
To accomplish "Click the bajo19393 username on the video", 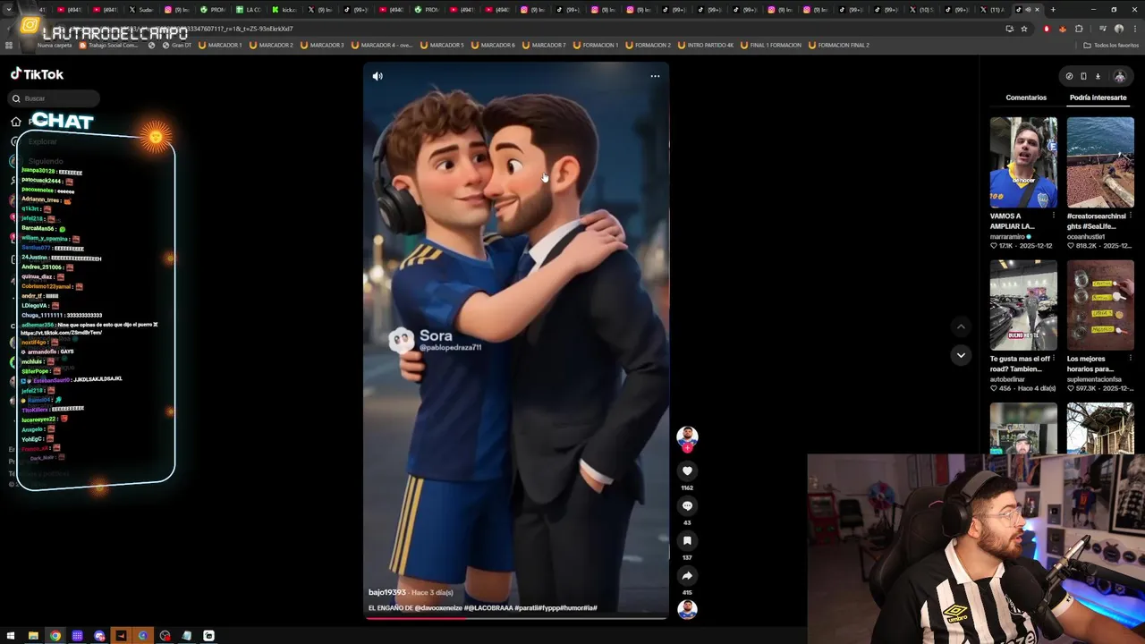I will point(387,592).
